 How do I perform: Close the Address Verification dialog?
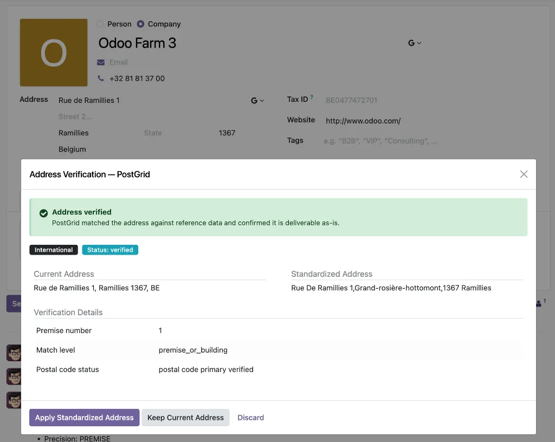(524, 174)
